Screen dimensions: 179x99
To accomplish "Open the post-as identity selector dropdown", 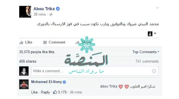I will (152, 34).
